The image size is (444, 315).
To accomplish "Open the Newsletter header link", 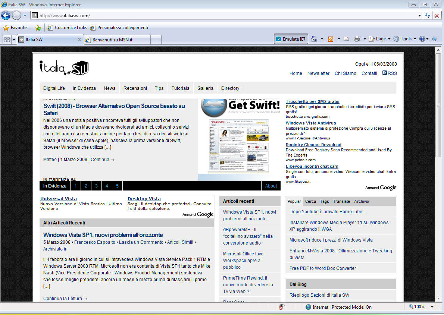I will [x=318, y=73].
